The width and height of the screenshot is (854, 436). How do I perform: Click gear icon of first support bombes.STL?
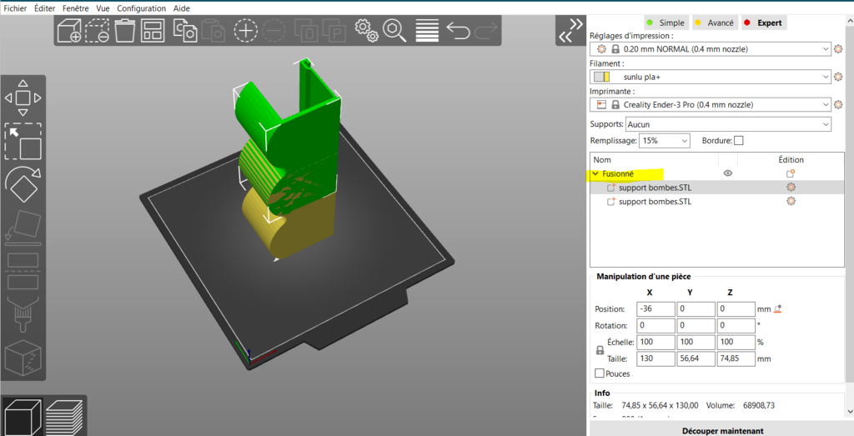coord(791,188)
